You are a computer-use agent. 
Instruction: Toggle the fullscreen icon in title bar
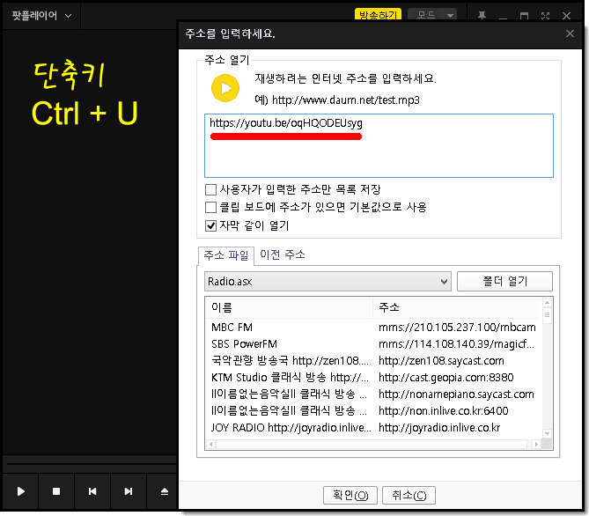(x=545, y=15)
